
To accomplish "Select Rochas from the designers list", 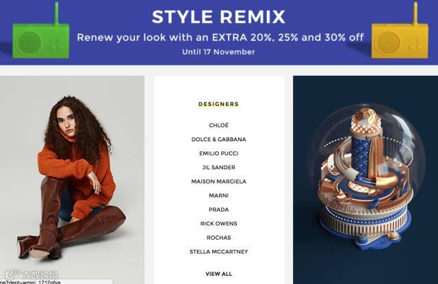I will click(x=218, y=238).
